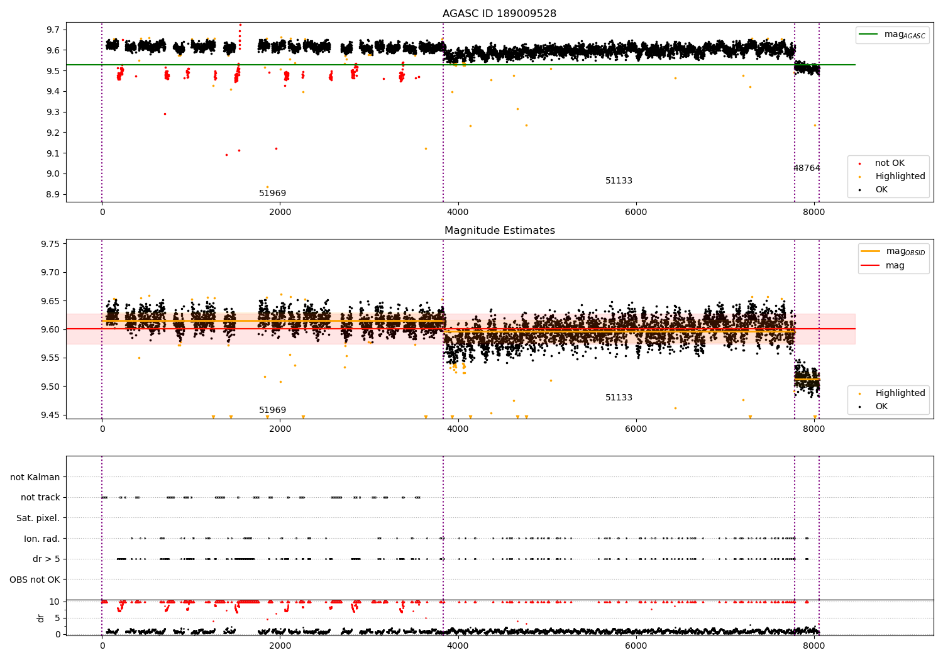Click the 'Sat. pixel.' axis label
The width and height of the screenshot is (943, 660).
click(38, 519)
